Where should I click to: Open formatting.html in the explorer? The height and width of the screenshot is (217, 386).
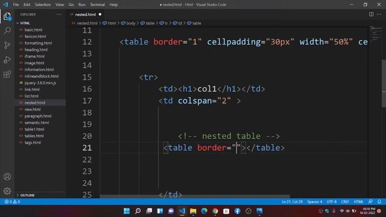pos(40,43)
